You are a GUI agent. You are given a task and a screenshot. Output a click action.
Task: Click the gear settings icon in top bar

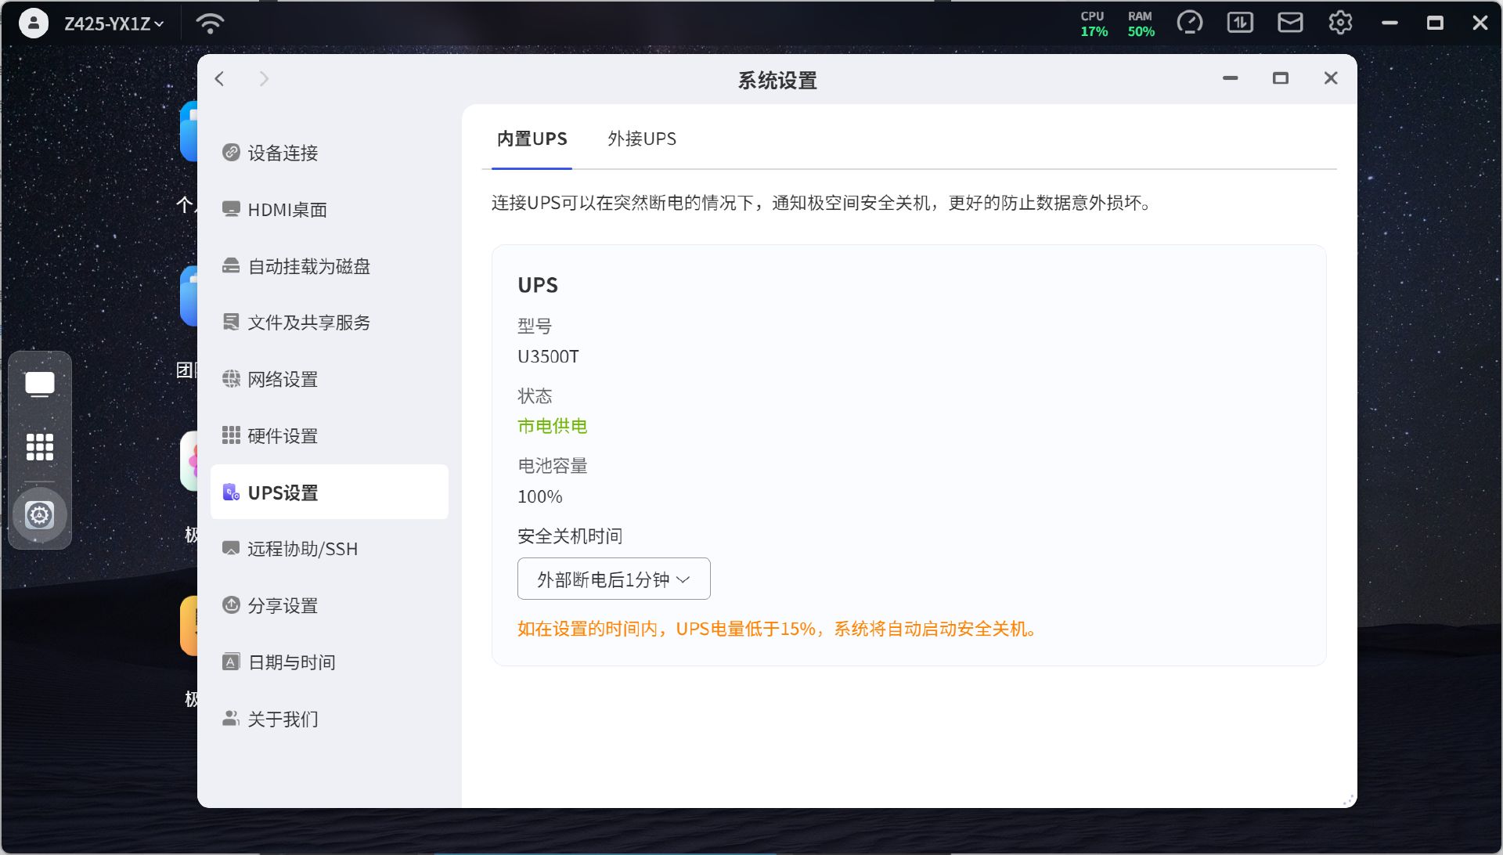[x=1340, y=23]
